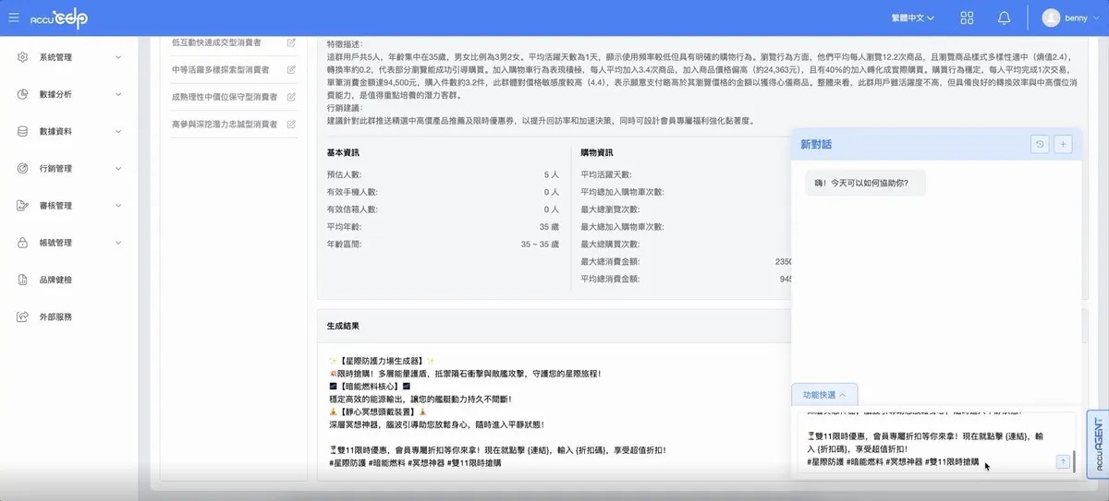The width and height of the screenshot is (1109, 501).
Task: Expand the 數據分析 menu chevron
Action: tap(118, 94)
